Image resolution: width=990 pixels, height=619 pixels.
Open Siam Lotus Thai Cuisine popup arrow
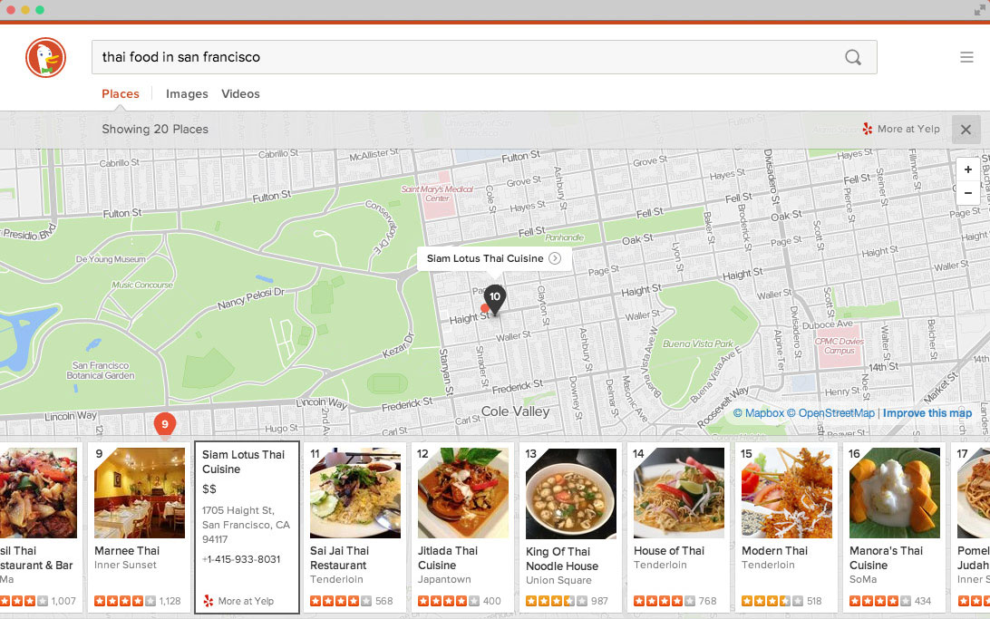point(554,258)
